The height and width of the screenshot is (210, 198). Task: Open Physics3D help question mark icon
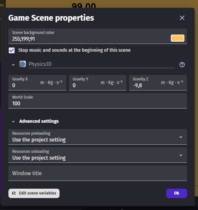point(182,65)
